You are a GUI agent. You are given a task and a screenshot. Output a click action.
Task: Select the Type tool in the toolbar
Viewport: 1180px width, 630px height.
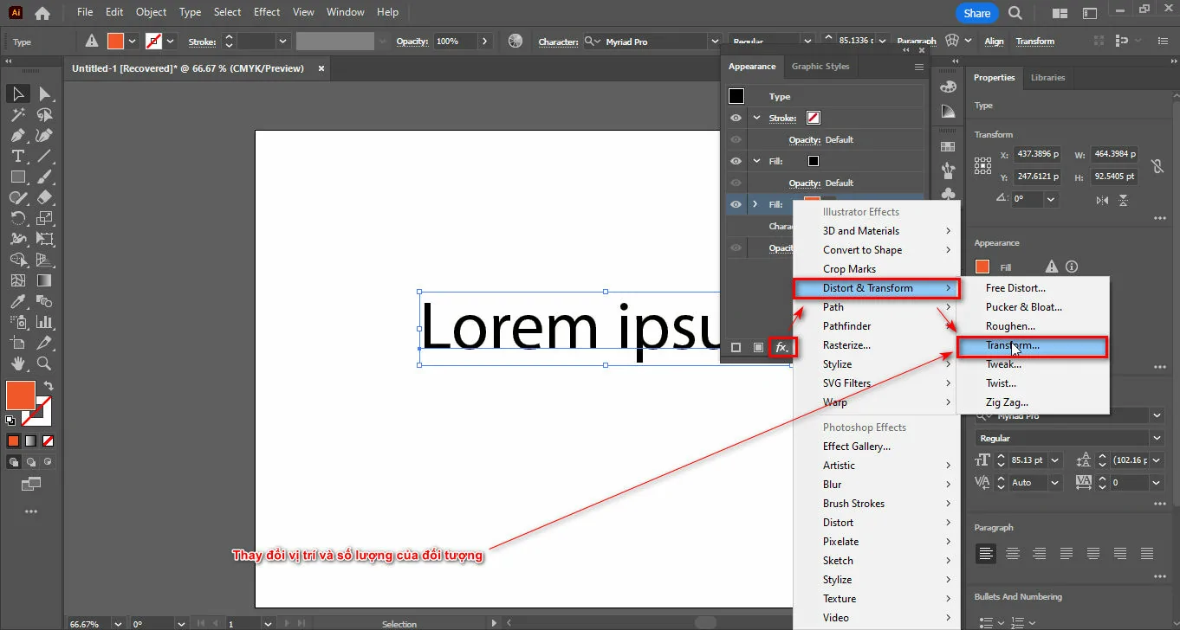pos(17,156)
